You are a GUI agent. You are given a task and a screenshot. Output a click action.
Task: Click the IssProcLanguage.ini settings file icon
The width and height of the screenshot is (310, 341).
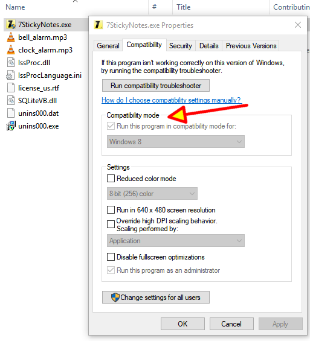(10, 75)
